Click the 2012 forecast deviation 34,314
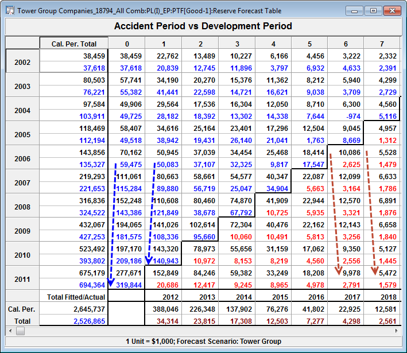The height and width of the screenshot is (353, 407). [x=163, y=321]
